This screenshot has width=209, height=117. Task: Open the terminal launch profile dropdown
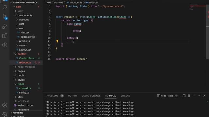[180, 96]
